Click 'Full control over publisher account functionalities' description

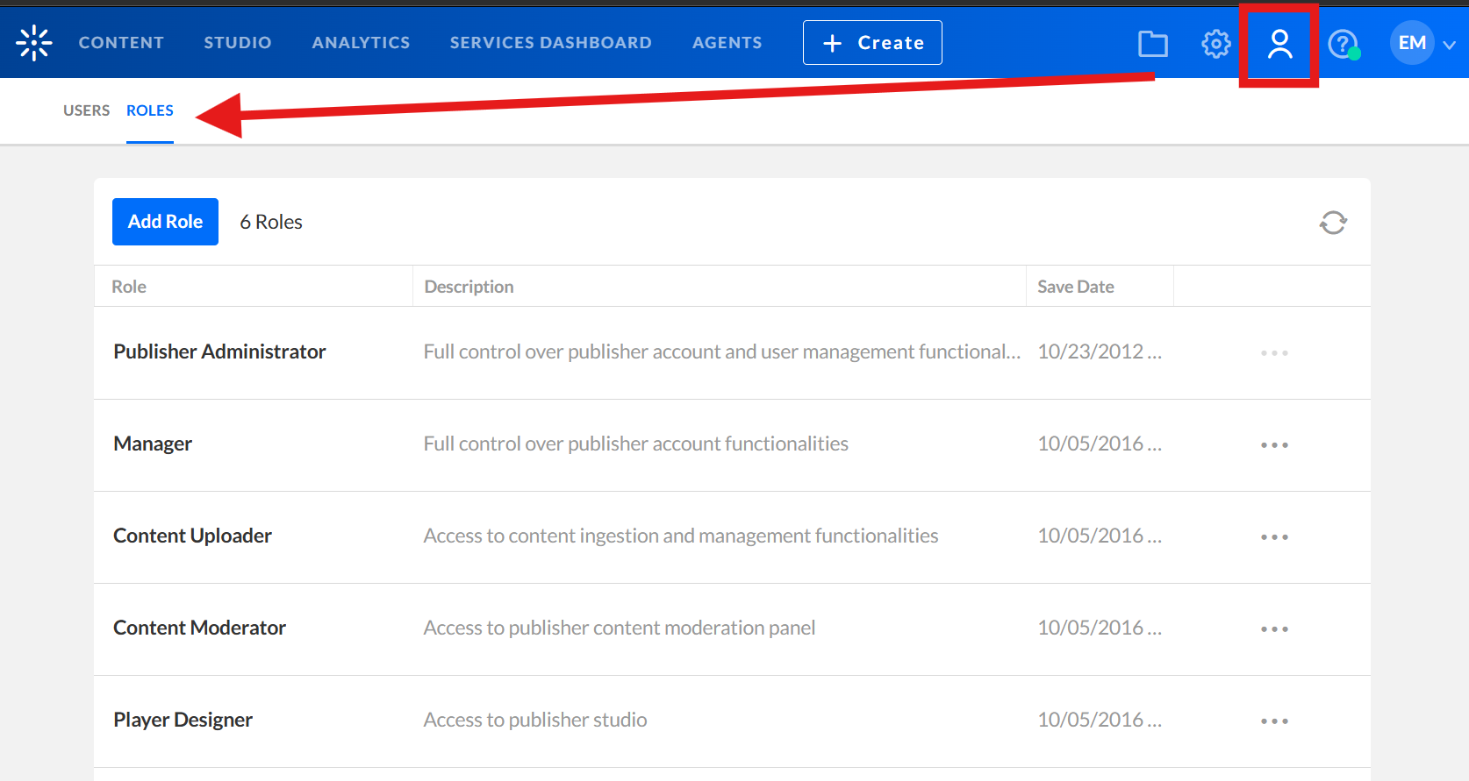click(635, 444)
